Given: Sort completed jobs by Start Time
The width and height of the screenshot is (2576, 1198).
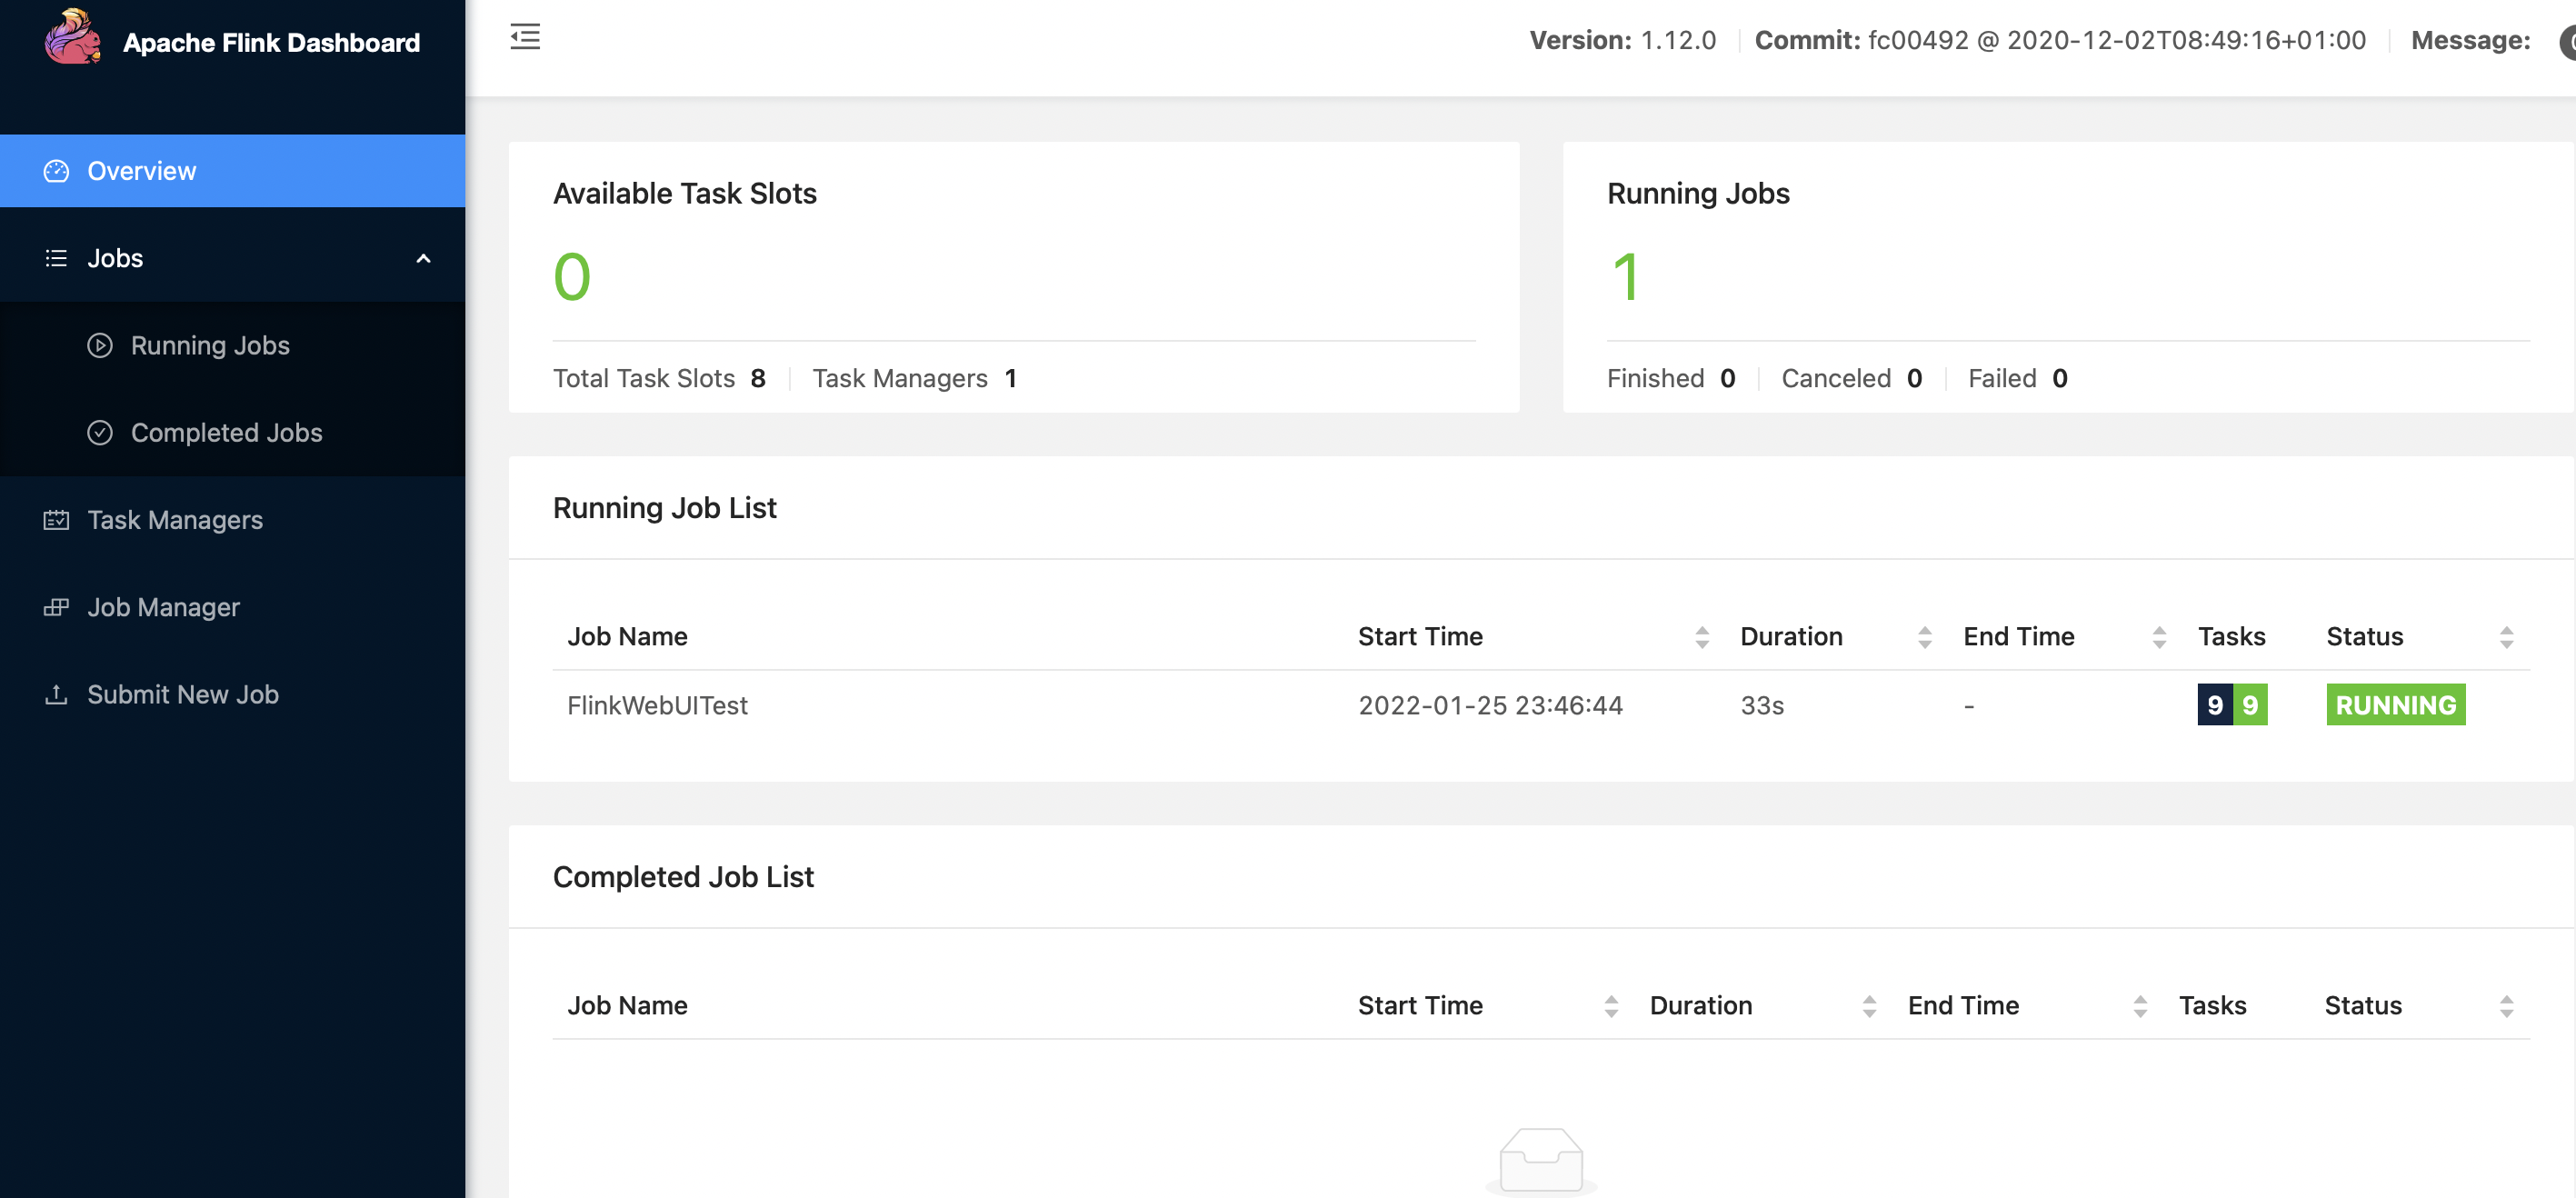Looking at the screenshot, I should 1610,1006.
